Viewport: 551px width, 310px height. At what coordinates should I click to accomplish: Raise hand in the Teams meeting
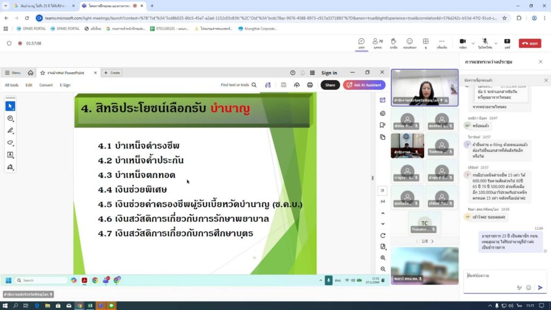point(393,43)
